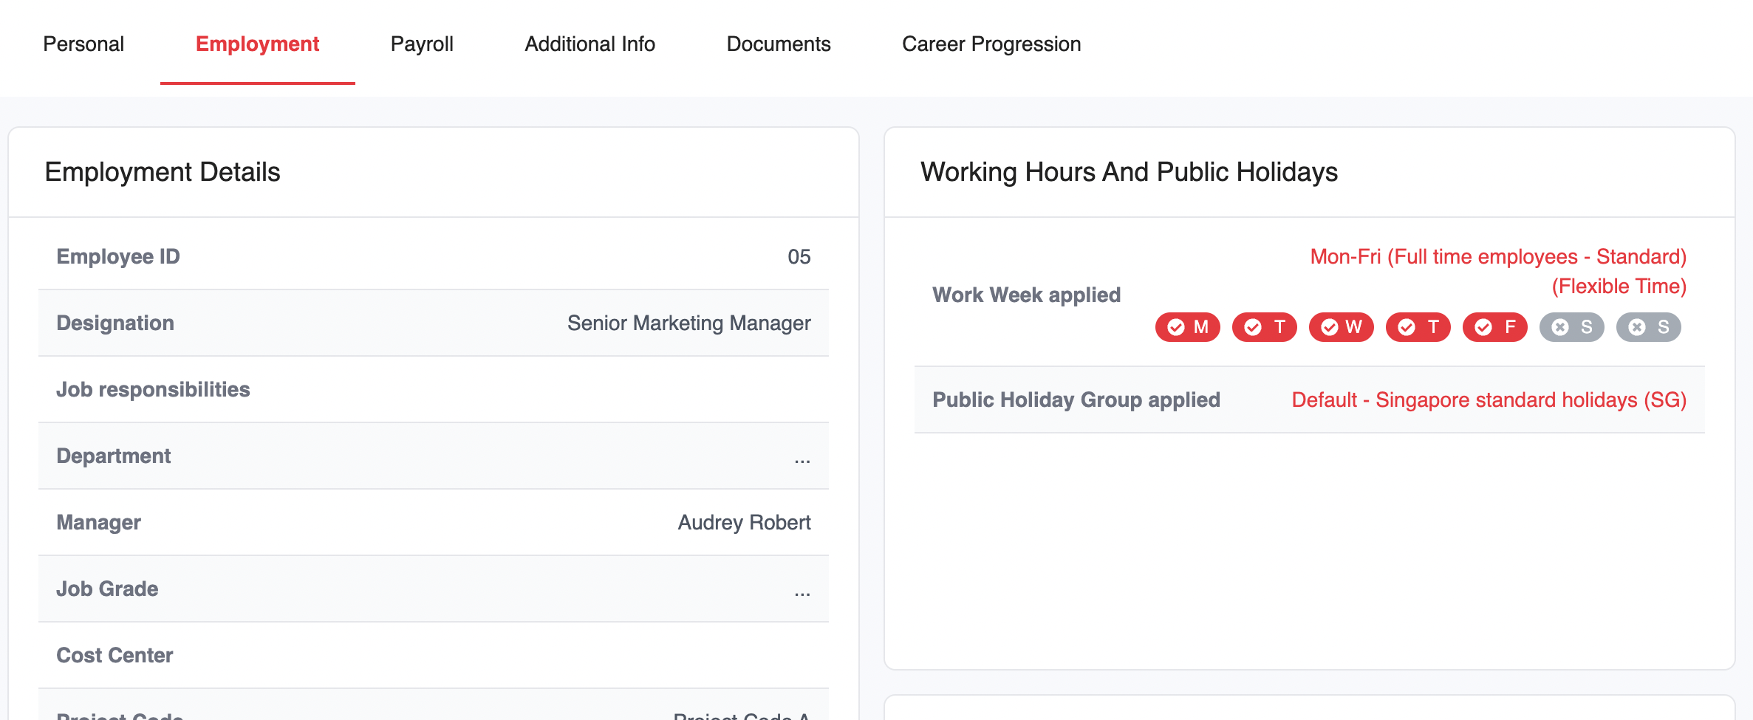Toggle the Friday (F) workday pill
Viewport: 1753px width, 720px height.
tap(1495, 327)
